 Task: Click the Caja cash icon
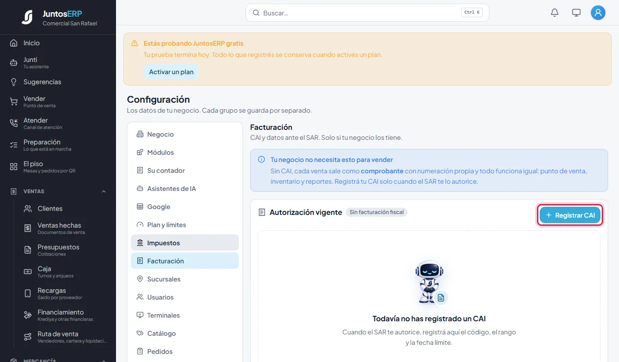coord(28,272)
